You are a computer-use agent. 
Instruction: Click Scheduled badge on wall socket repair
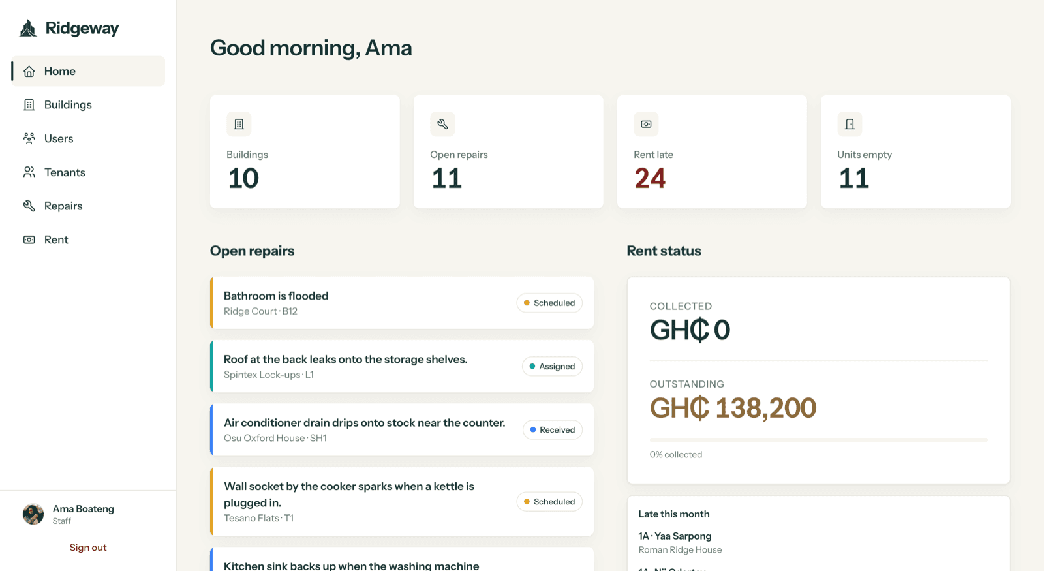(549, 501)
